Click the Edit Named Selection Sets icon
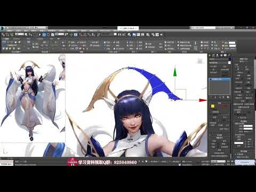Screen dimensions: 256x192 point(99,35)
